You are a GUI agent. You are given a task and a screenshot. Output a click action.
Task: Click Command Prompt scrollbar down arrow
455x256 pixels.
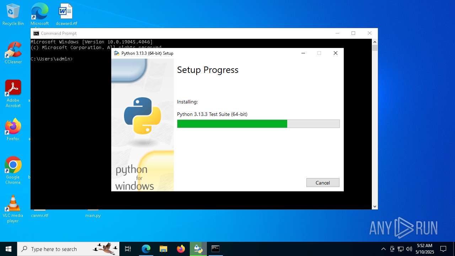pos(375,206)
